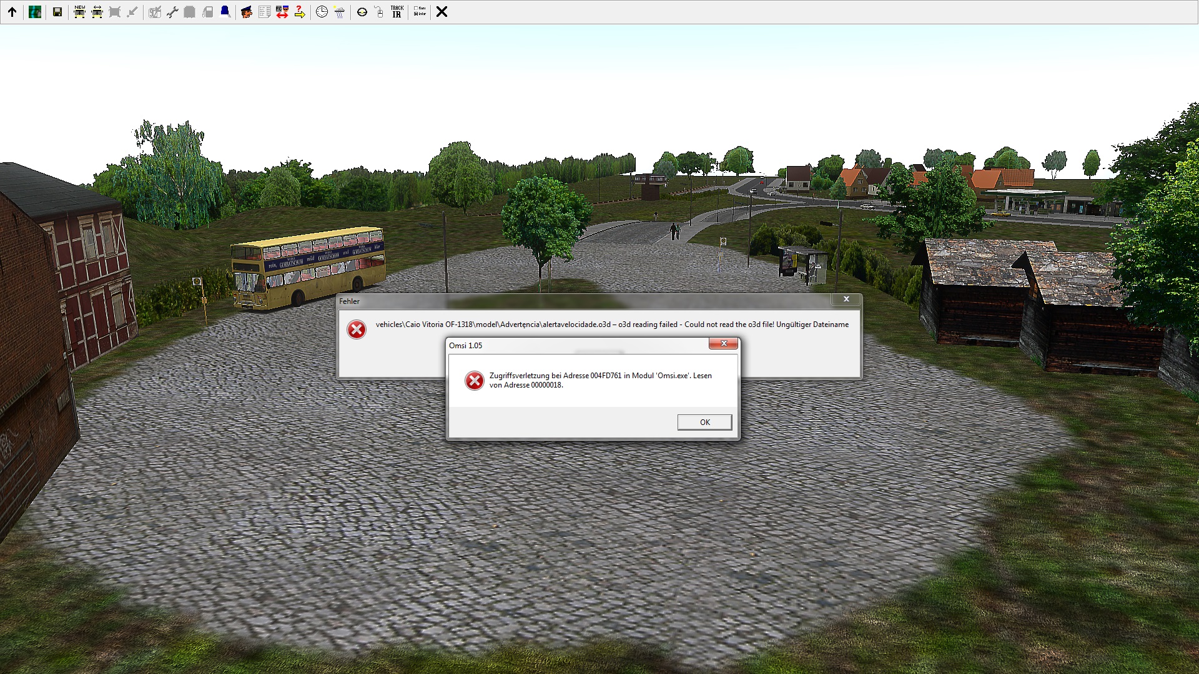This screenshot has height=674, width=1199.
Task: Click the PC-driver swap arrows icon
Action: (282, 12)
